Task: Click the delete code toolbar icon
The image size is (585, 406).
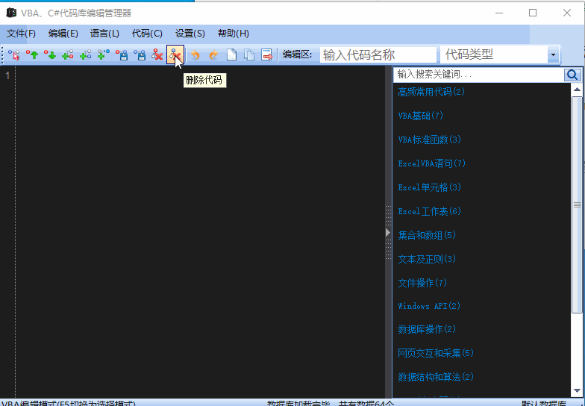Action: click(x=175, y=55)
